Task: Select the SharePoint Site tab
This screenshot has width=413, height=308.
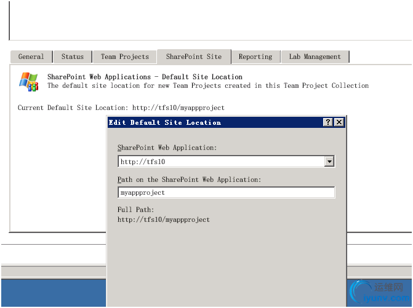Action: [x=194, y=57]
